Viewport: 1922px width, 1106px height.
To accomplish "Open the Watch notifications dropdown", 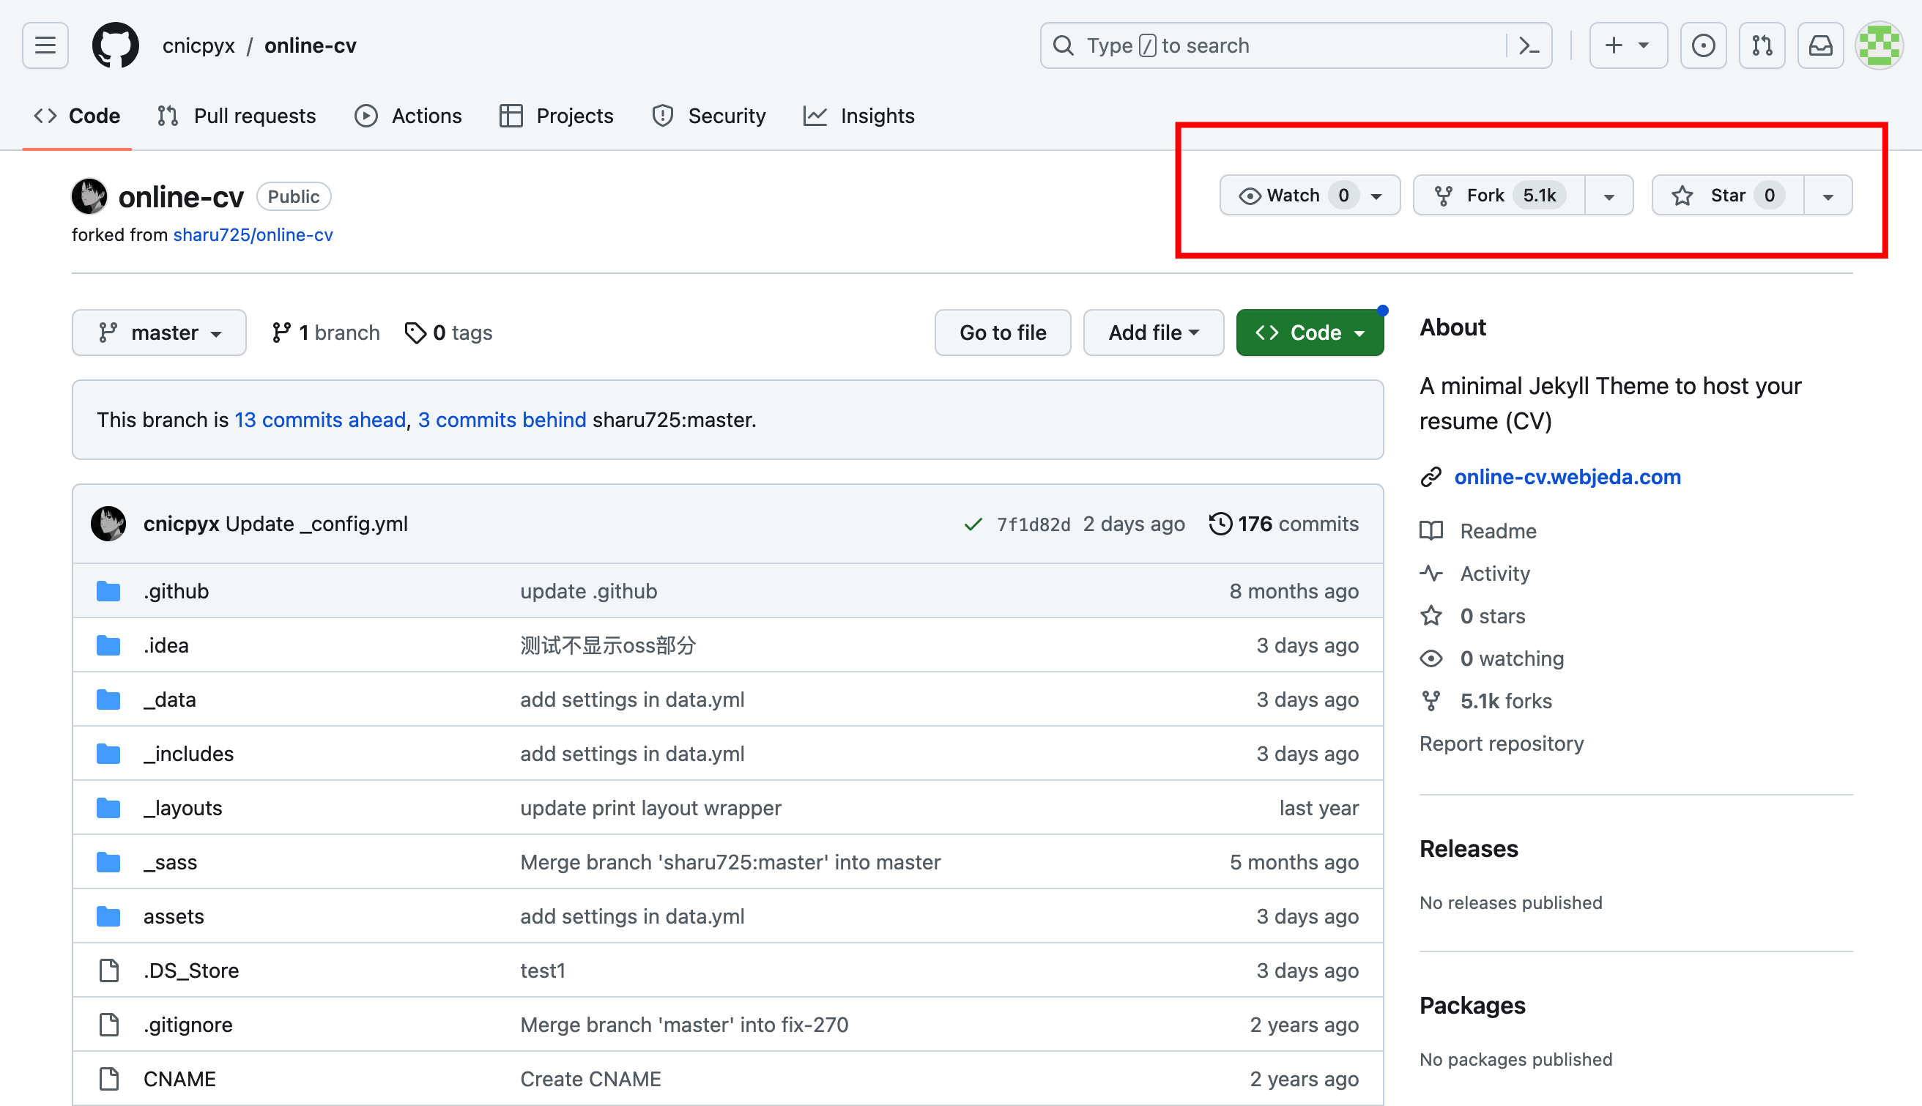I will tap(1310, 196).
